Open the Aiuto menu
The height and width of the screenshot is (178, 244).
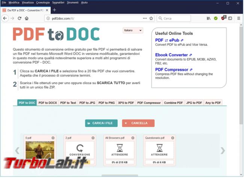[x=84, y=3]
